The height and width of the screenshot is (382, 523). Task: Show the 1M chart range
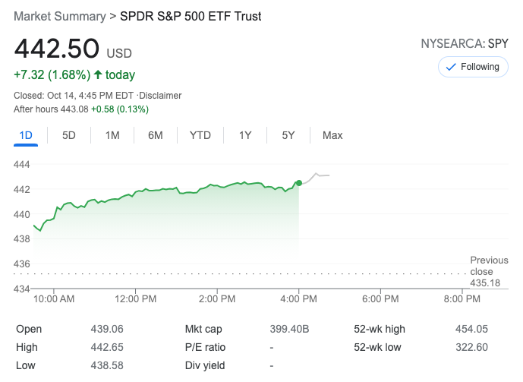tap(112, 135)
